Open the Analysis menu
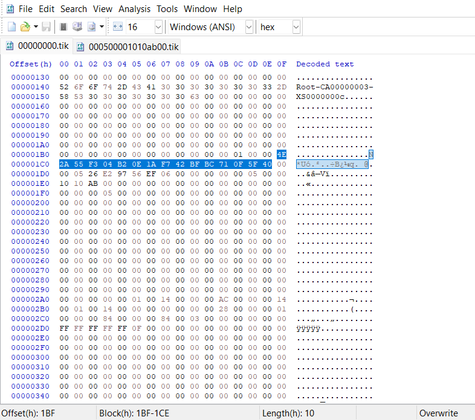Image resolution: width=475 pixels, height=420 pixels. point(134,9)
